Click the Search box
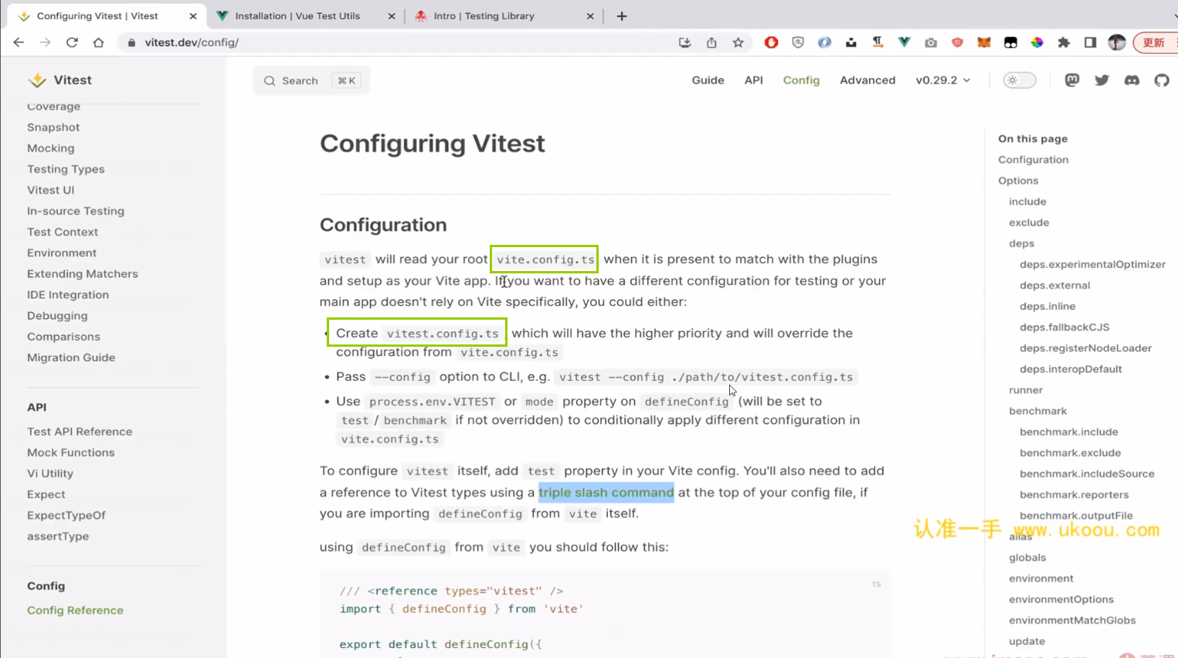Viewport: 1178px width, 658px height. tap(311, 80)
